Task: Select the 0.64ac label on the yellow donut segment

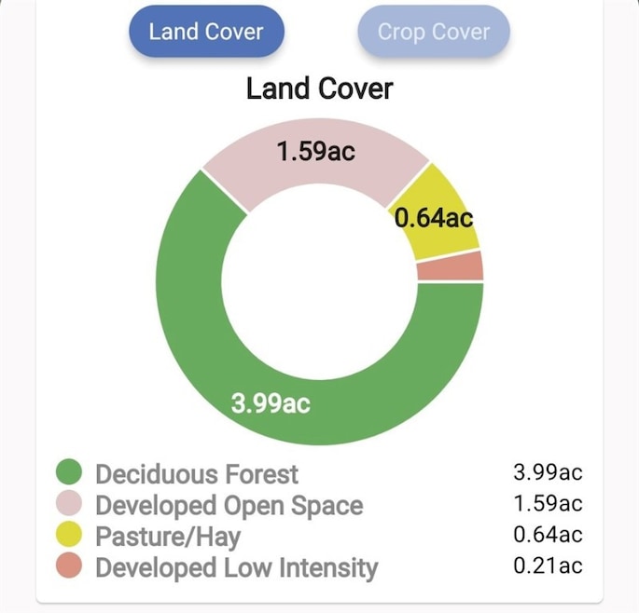Action: click(x=434, y=219)
